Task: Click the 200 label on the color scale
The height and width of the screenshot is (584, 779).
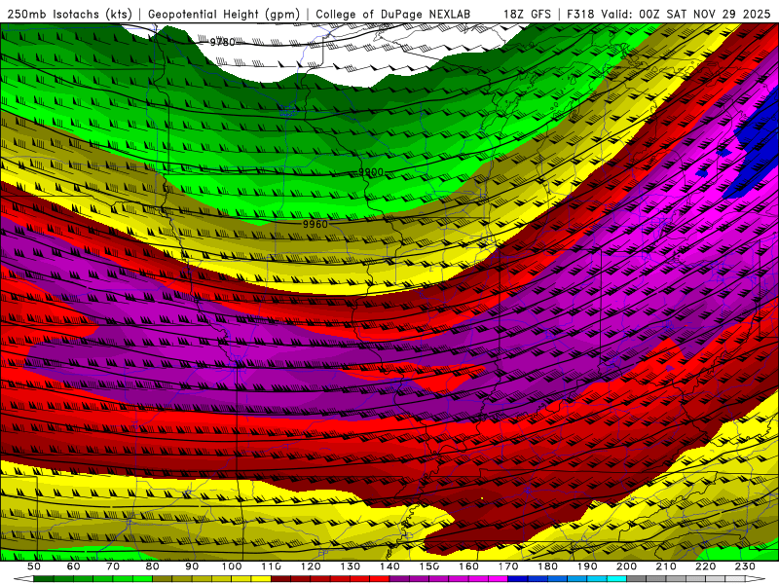Action: coord(627,566)
